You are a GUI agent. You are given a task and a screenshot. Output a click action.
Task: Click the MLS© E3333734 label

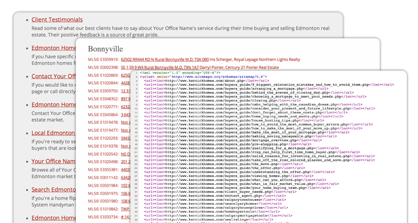coord(103,217)
